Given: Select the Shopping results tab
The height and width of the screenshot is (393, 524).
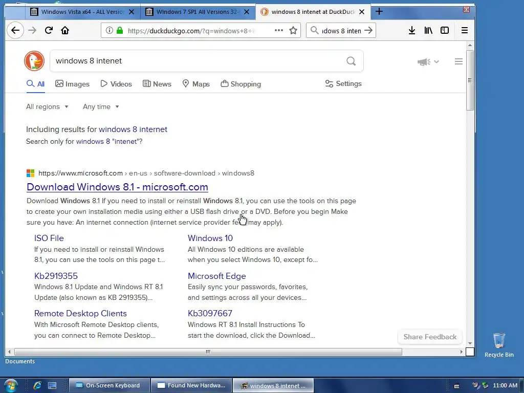Looking at the screenshot, I should [241, 84].
